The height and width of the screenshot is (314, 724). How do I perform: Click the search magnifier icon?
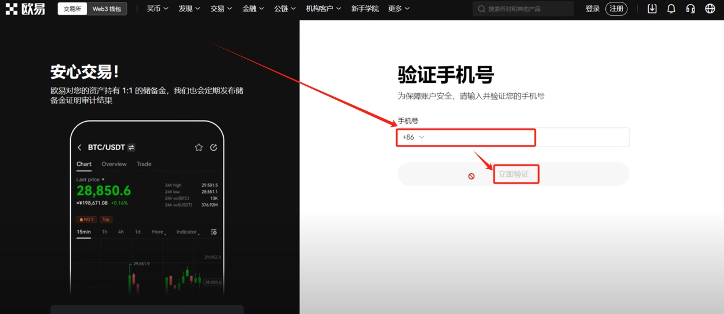482,9
